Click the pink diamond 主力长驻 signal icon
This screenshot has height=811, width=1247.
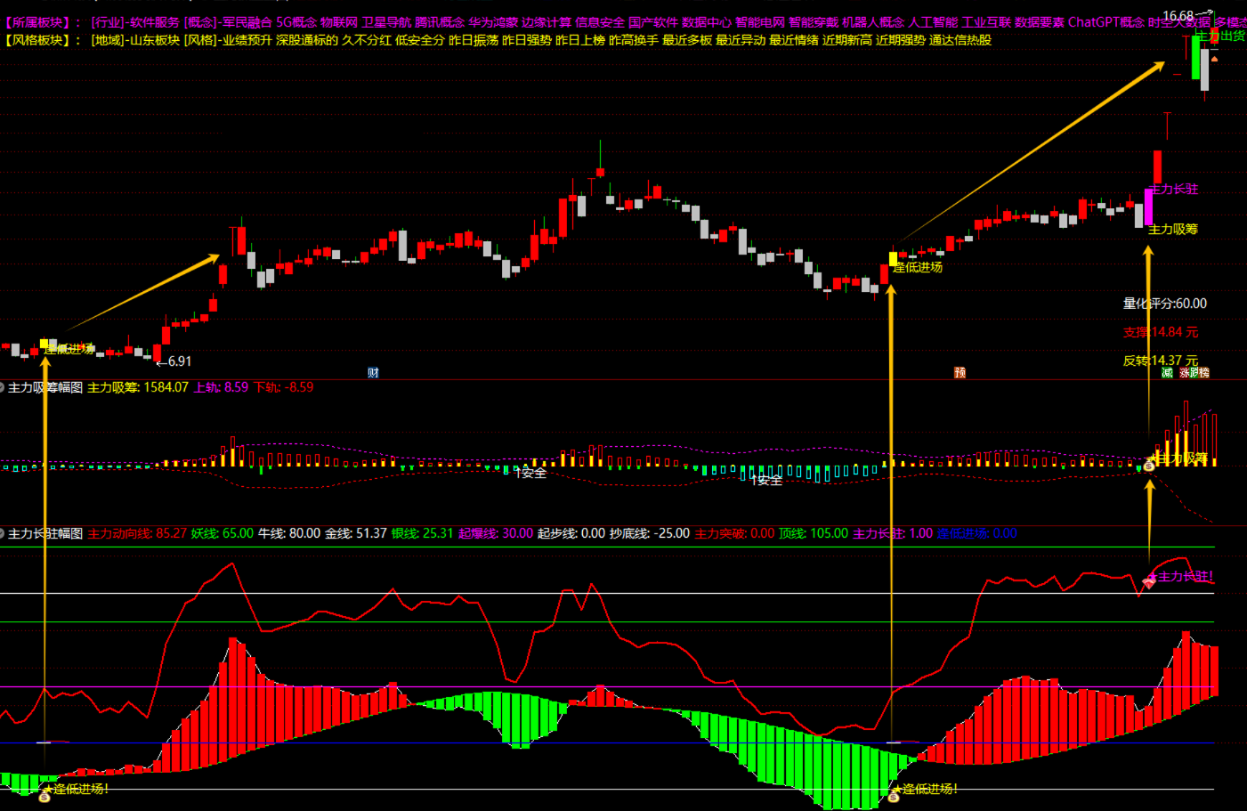tap(1149, 580)
